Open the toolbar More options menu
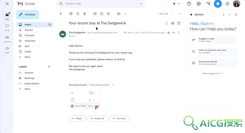The height and width of the screenshot is (133, 245). (x=125, y=14)
